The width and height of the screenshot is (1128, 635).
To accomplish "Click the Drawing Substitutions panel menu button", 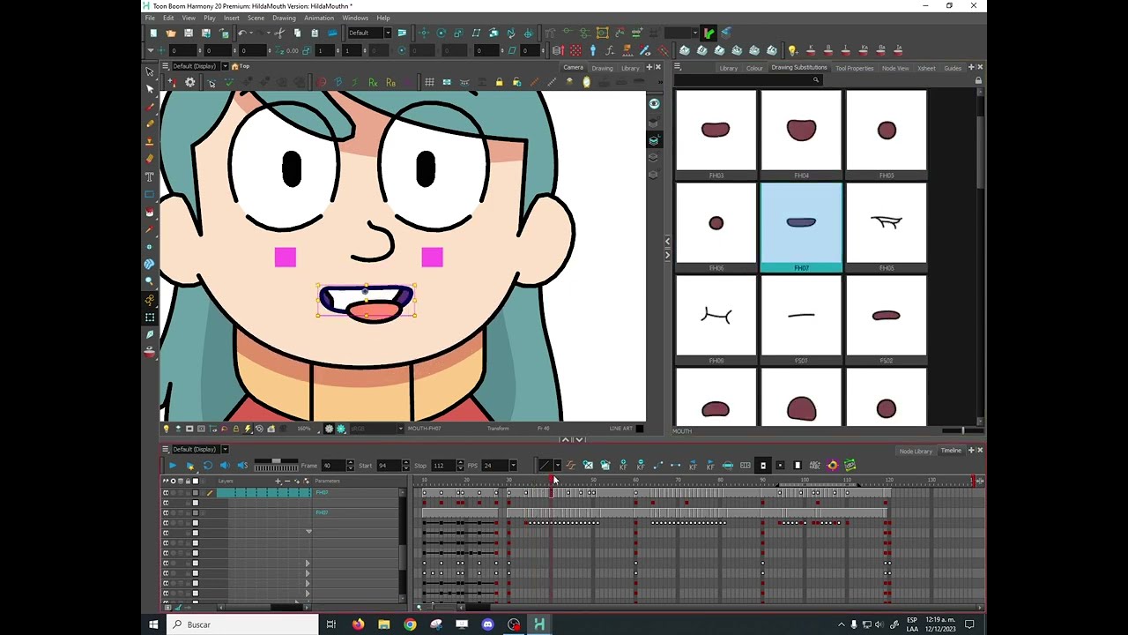I will click(x=678, y=67).
